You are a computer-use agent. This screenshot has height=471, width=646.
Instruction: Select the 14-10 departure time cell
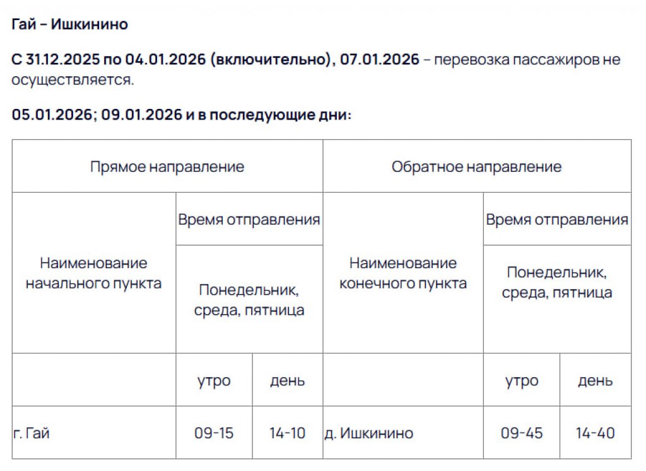[x=288, y=433]
